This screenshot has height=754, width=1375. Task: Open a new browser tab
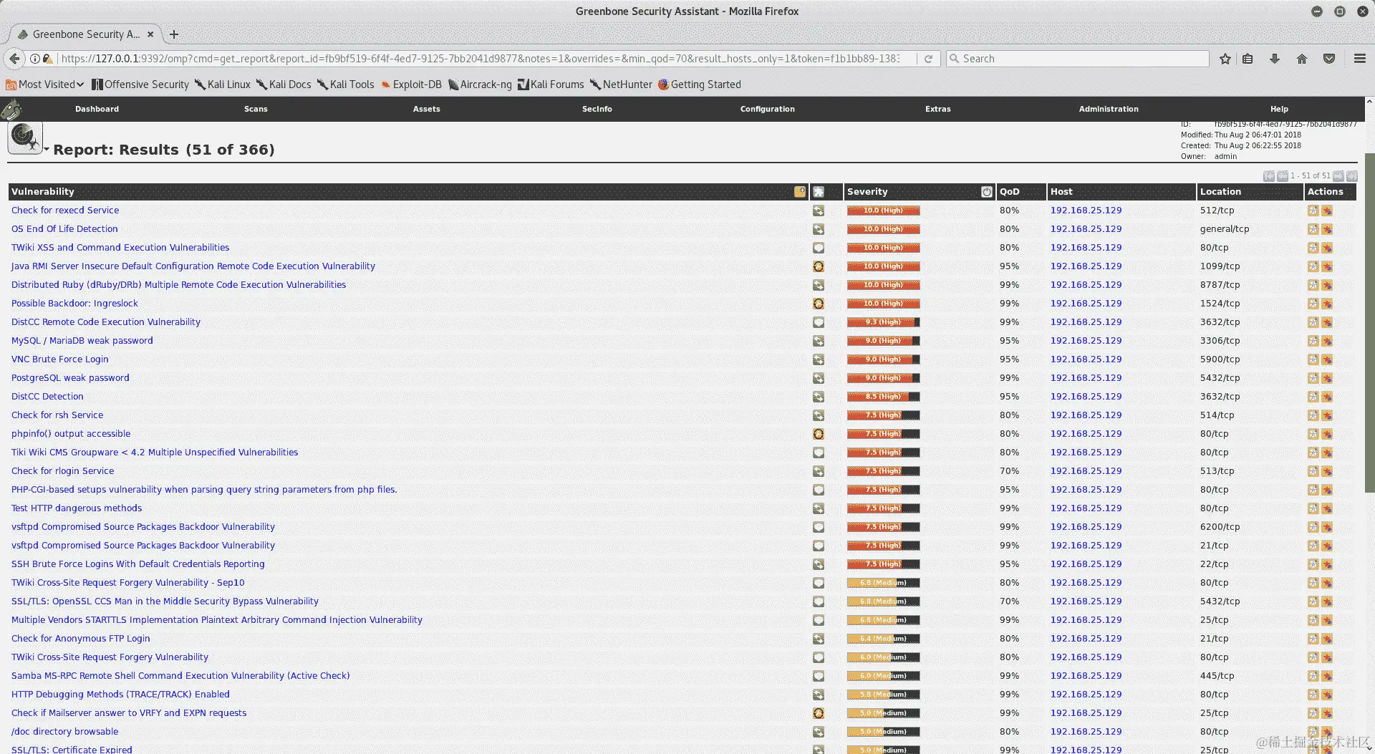174,34
